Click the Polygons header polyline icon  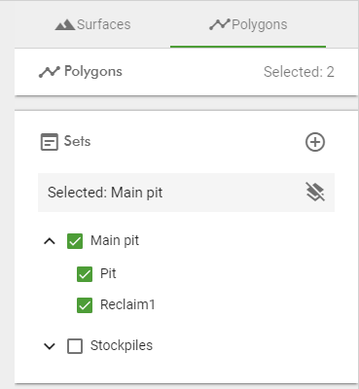[50, 72]
